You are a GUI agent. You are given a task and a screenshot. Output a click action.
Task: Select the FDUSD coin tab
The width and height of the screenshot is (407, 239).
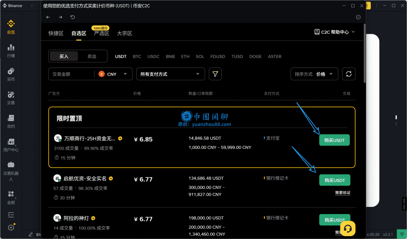(217, 56)
